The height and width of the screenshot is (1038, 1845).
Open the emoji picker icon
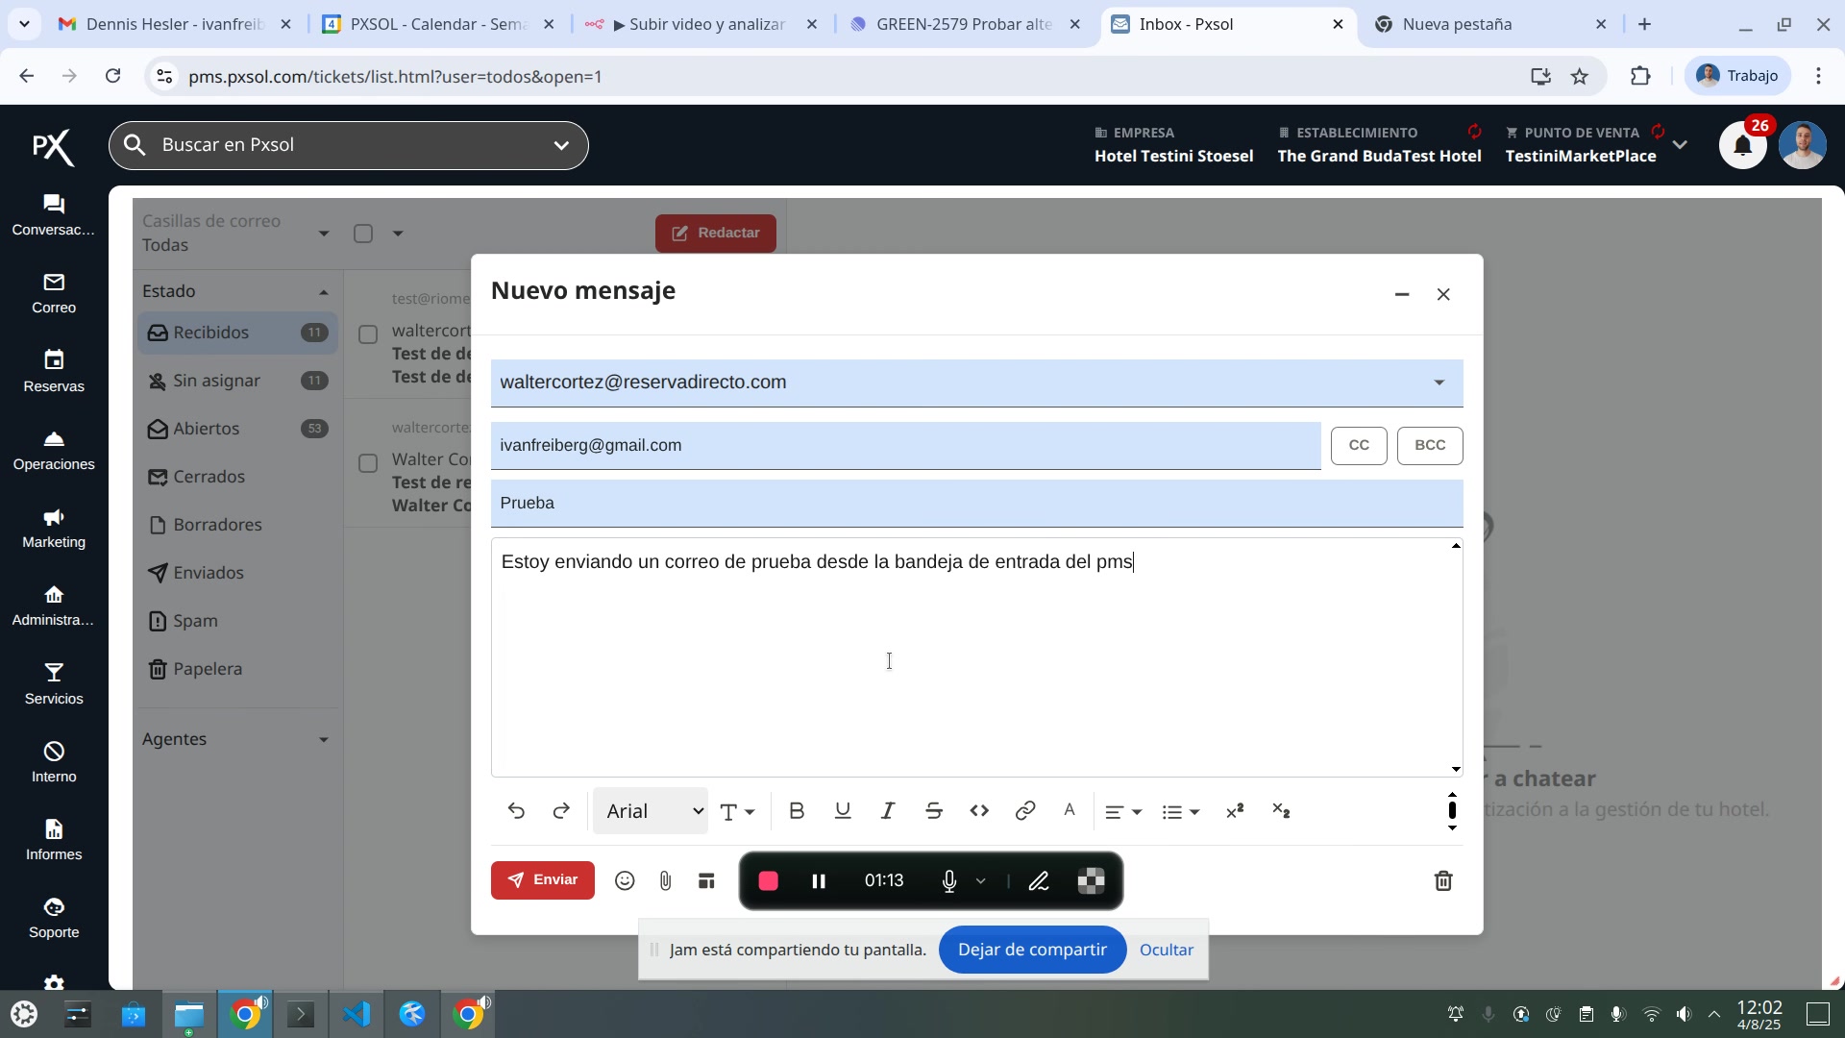pos(625,881)
